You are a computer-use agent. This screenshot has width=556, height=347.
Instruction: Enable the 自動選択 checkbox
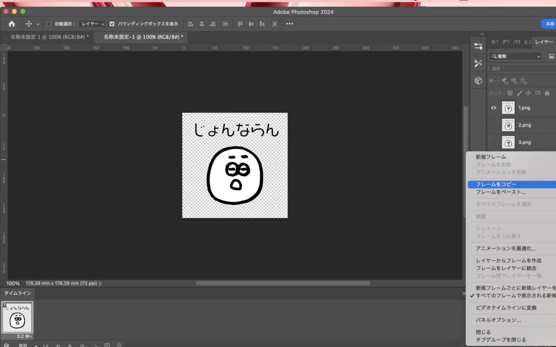48,24
